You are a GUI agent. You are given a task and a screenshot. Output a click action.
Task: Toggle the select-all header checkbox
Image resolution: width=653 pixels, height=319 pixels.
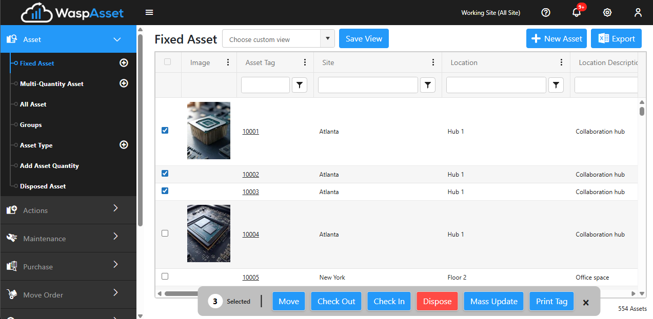click(167, 62)
